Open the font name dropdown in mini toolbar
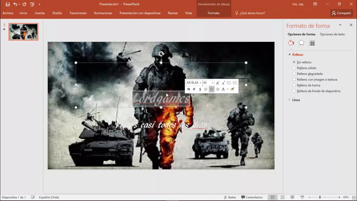Image resolution: width=357 pixels, height=201 pixels. pyautogui.click(x=201, y=83)
